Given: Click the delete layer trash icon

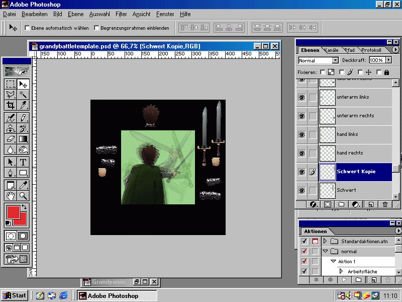Looking at the screenshot, I should [385, 204].
